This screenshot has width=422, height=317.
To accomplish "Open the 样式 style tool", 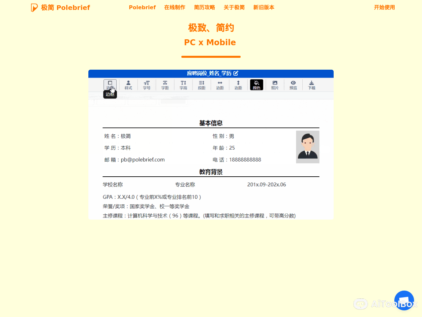I will point(128,85).
